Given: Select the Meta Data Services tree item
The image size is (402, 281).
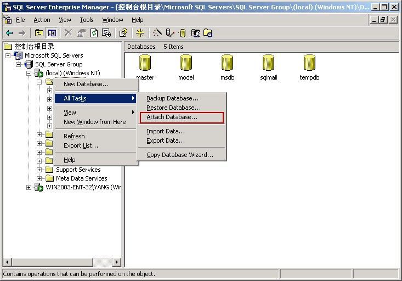Looking at the screenshot, I should 81,178.
